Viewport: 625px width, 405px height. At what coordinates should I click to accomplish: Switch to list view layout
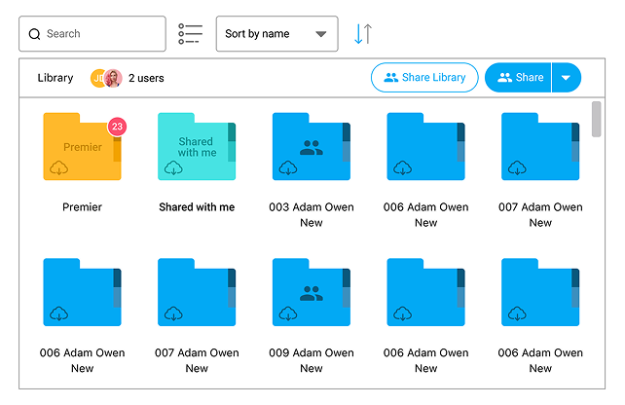[x=190, y=34]
